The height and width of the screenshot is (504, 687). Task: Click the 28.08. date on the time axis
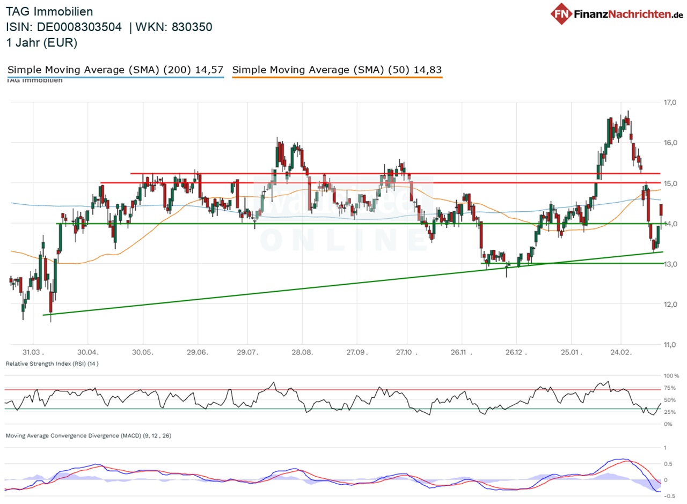pos(302,353)
